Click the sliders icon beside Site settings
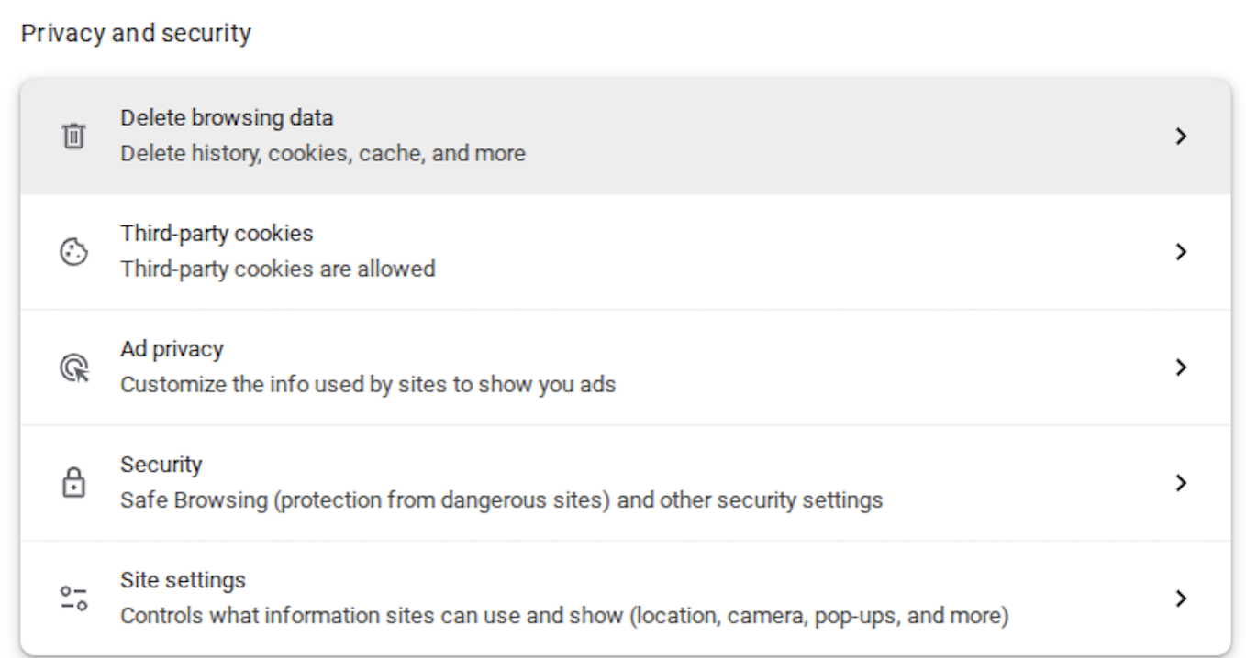Viewport: 1246px width, 658px height. (75, 596)
